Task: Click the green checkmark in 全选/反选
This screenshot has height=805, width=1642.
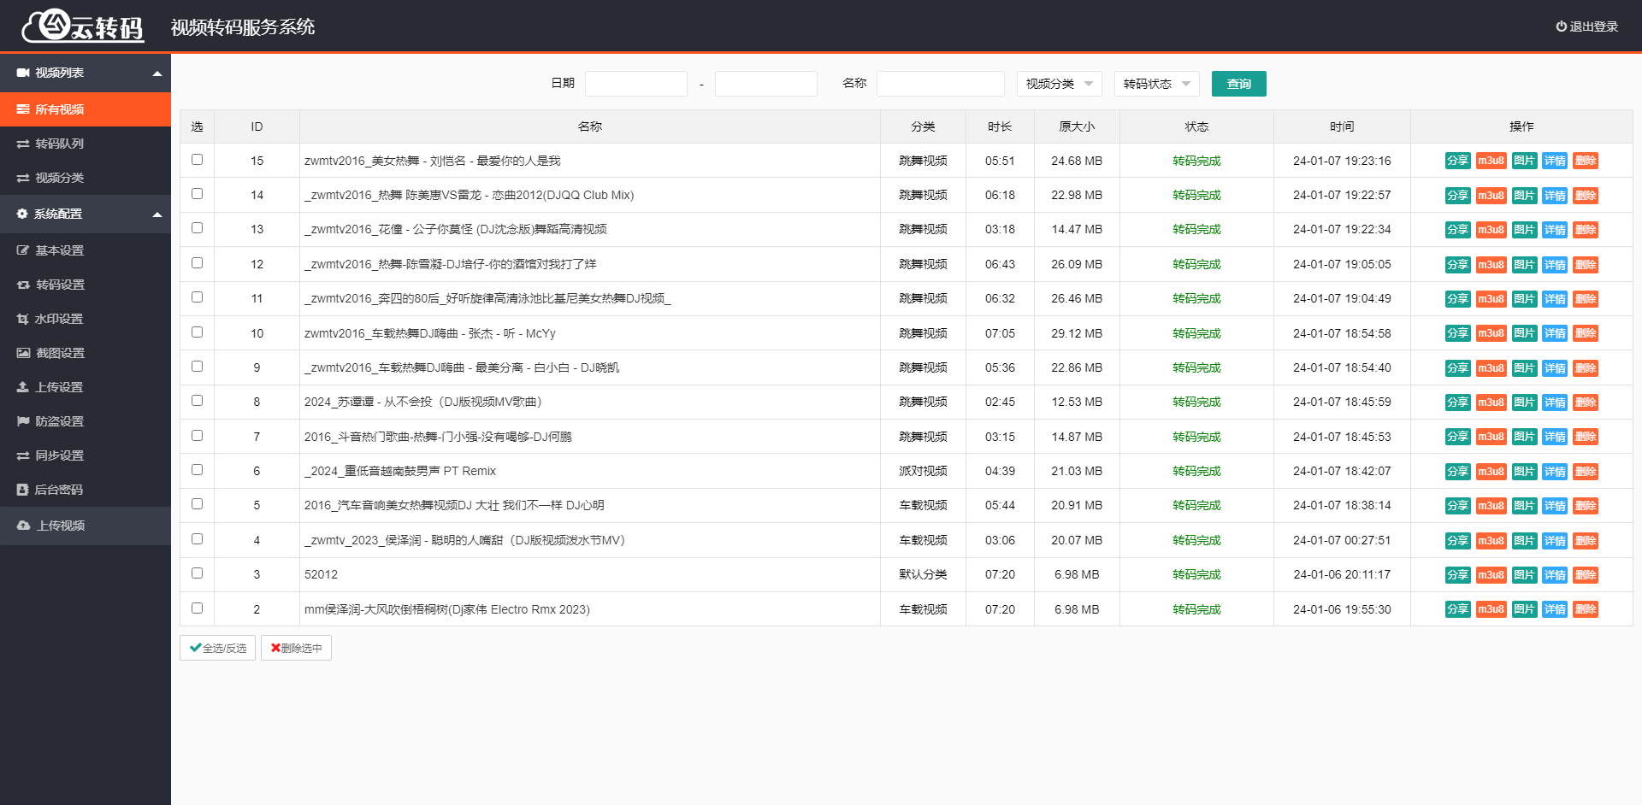Action: tap(195, 648)
